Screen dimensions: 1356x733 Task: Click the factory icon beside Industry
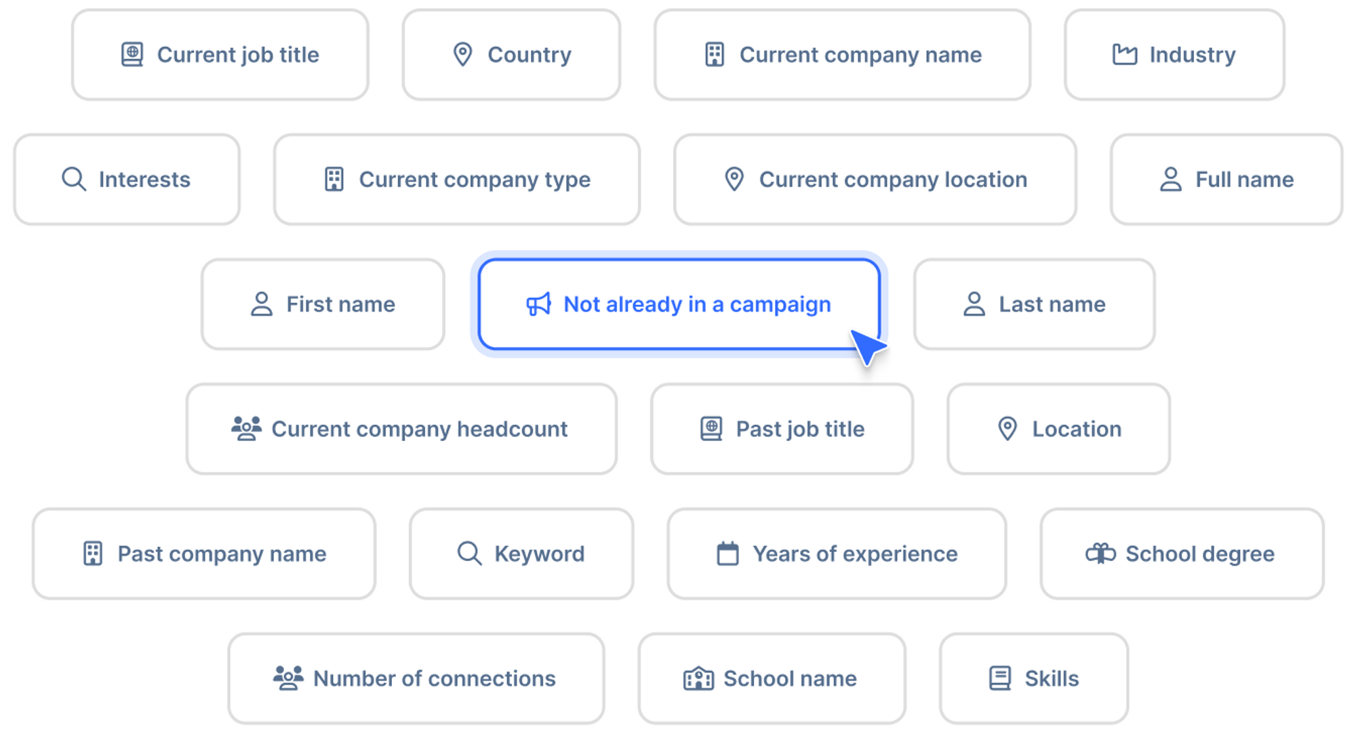click(1125, 55)
